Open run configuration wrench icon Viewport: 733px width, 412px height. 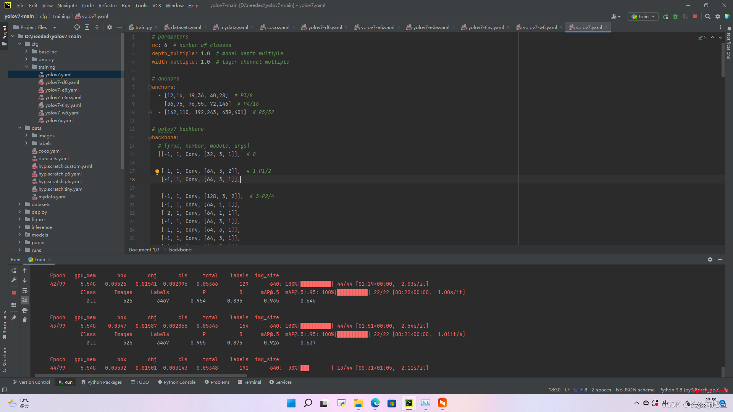coord(14,280)
